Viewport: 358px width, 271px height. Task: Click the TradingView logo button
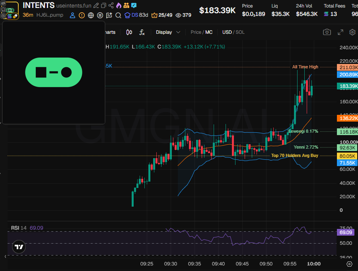(x=19, y=247)
